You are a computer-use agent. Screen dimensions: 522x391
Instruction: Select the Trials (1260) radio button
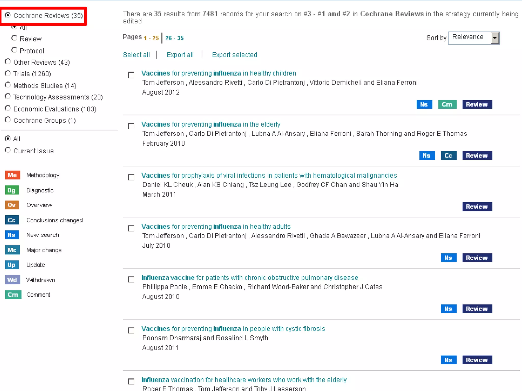[x=8, y=74]
